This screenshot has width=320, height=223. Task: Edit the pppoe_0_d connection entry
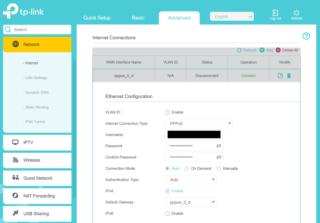(x=280, y=76)
